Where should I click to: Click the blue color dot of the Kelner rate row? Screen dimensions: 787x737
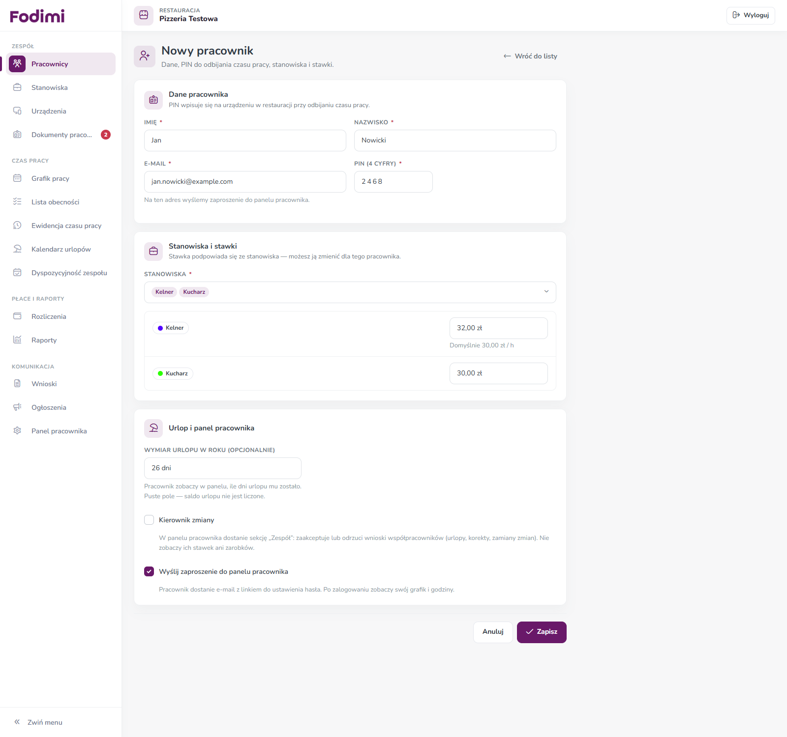160,328
